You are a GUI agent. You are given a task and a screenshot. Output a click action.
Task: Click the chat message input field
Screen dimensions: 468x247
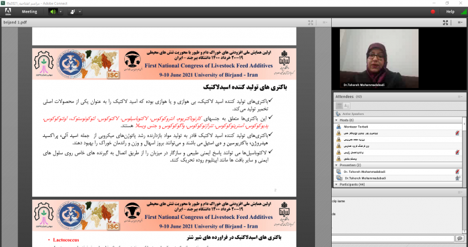tap(393, 238)
